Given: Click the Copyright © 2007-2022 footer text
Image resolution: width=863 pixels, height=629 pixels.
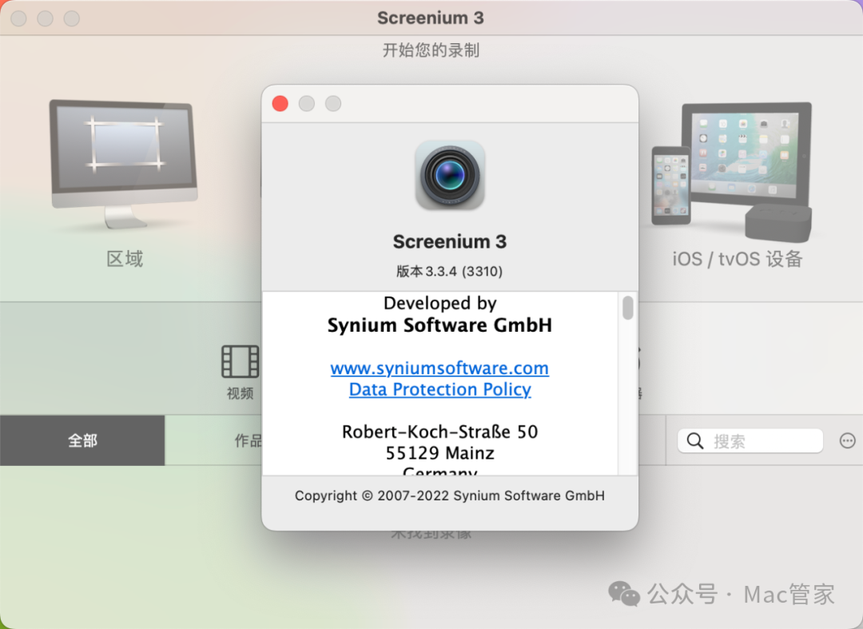Looking at the screenshot, I should coord(450,496).
